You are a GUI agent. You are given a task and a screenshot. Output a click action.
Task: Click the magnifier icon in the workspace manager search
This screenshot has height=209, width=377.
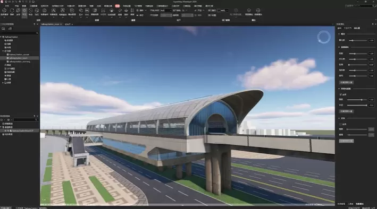(37, 33)
